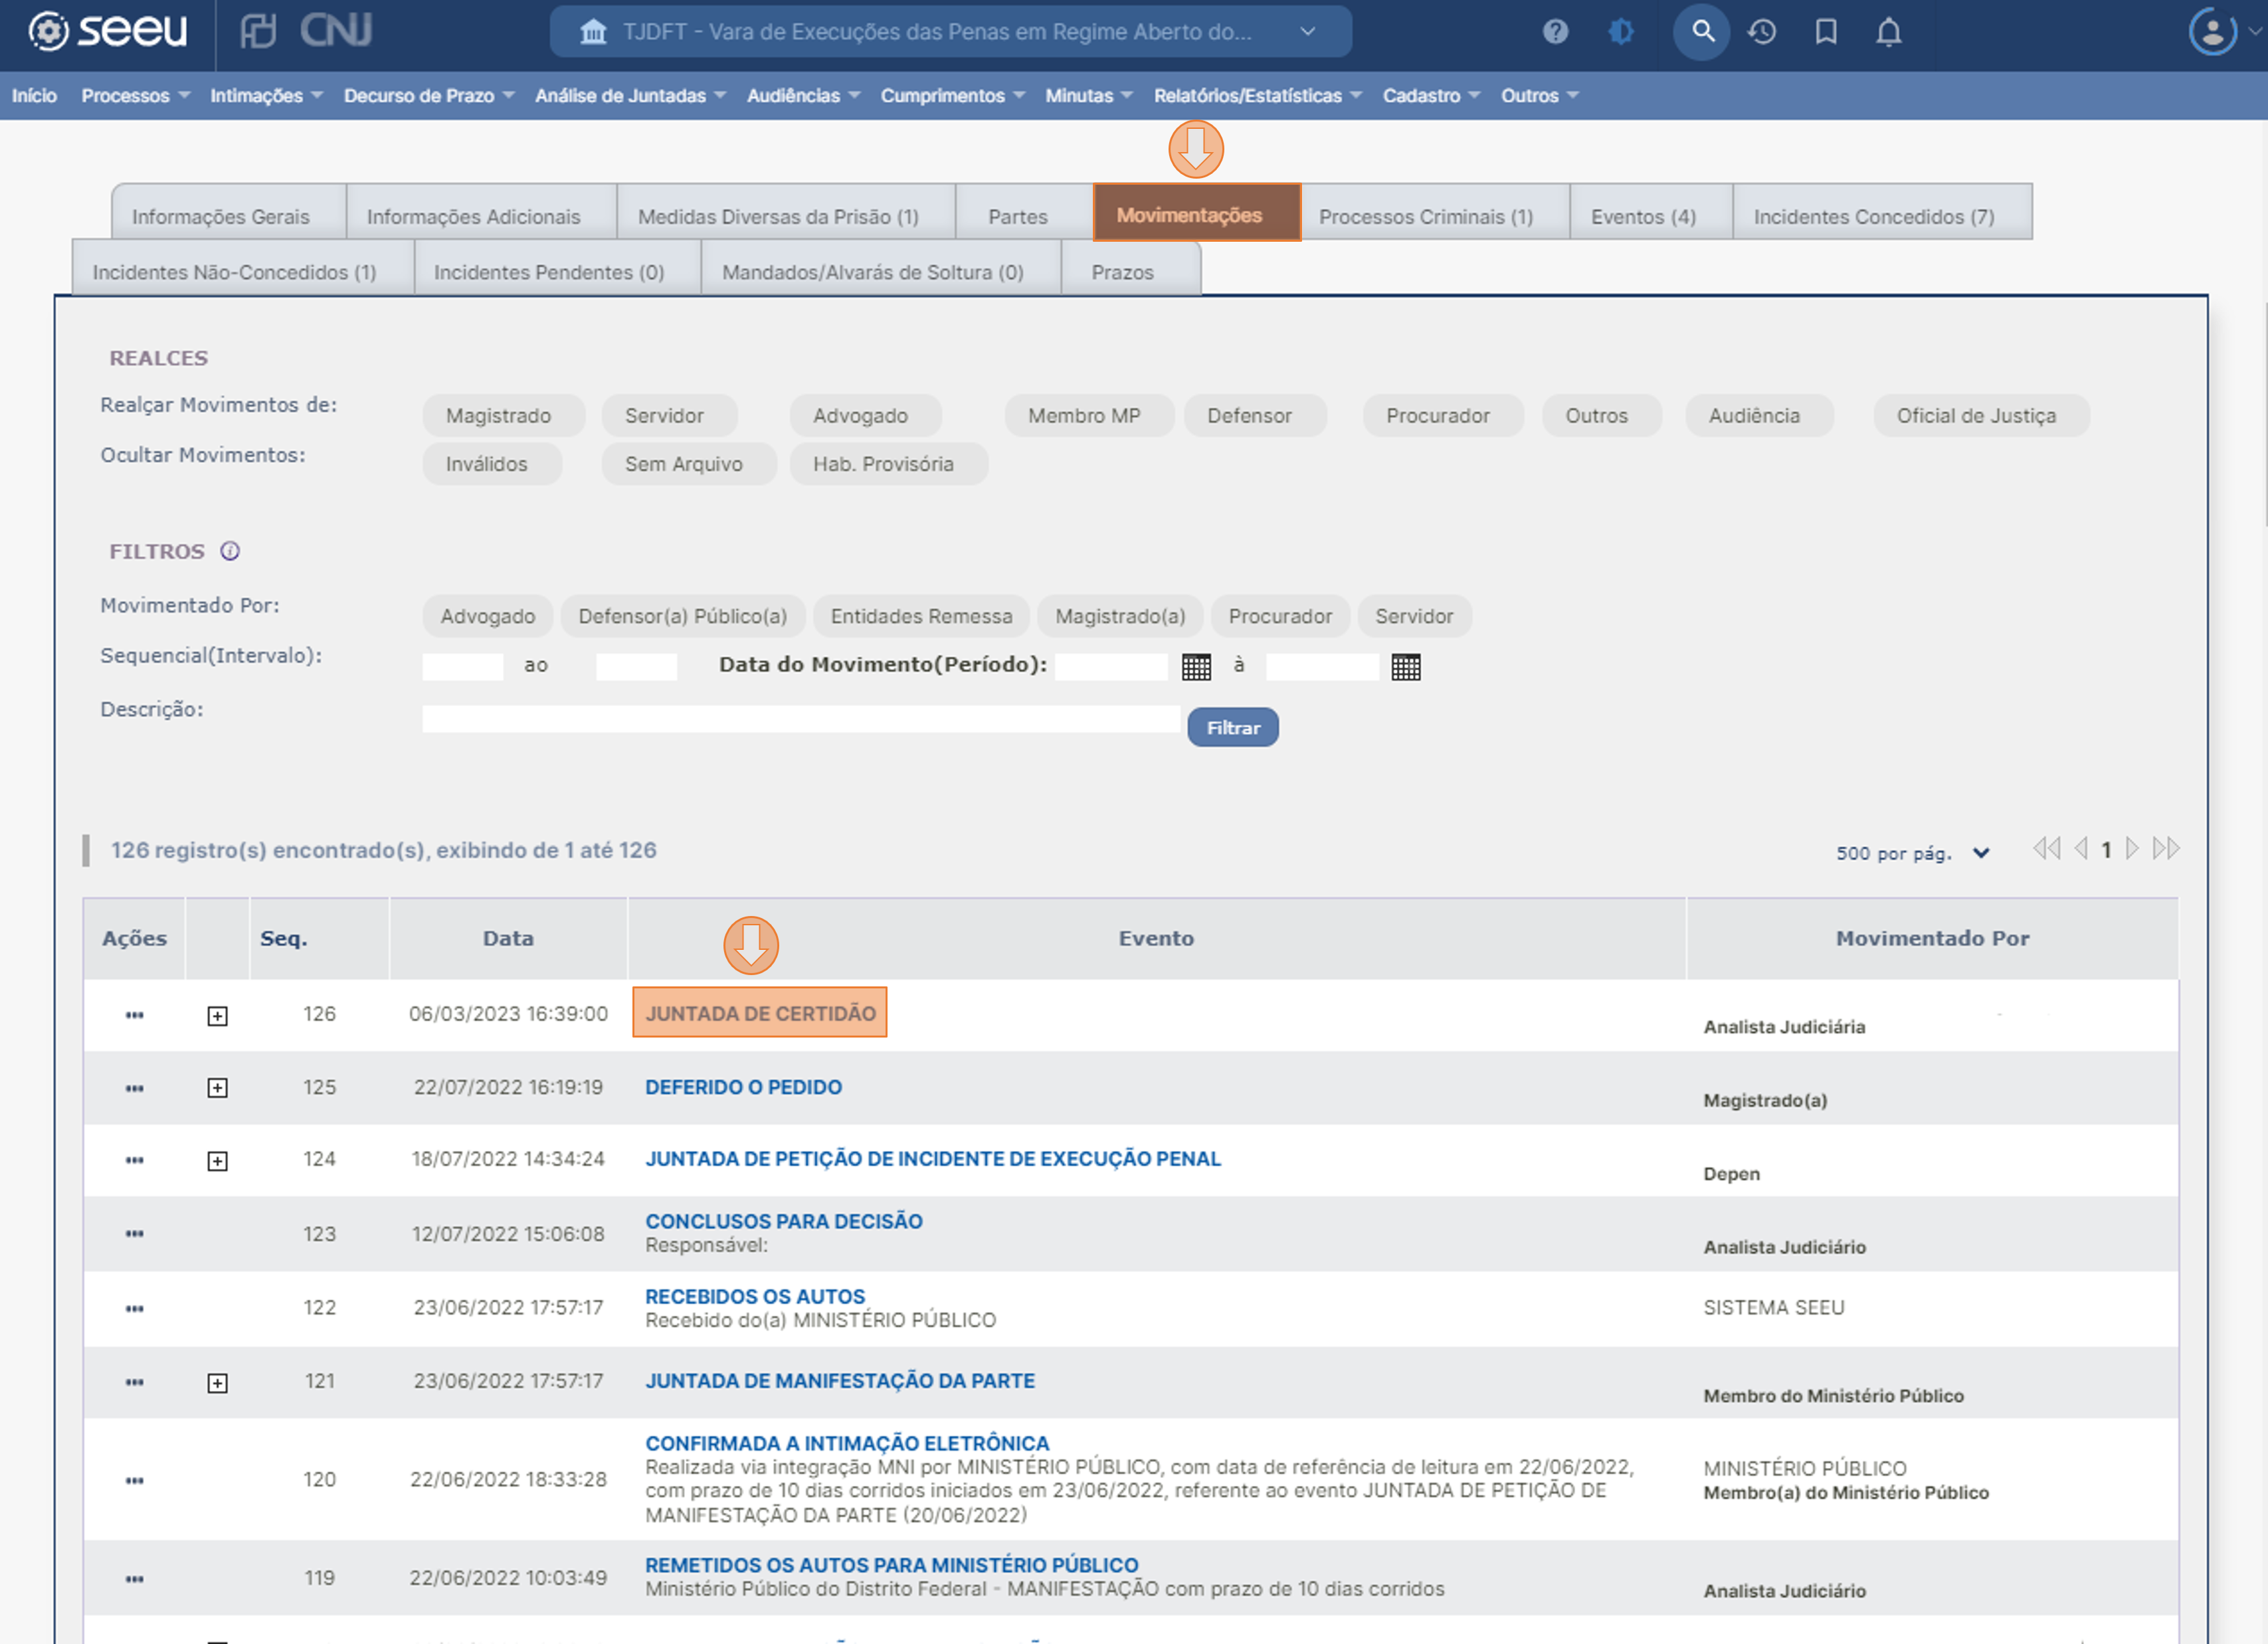Go to Início
This screenshot has height=1644, width=2268.
pyautogui.click(x=34, y=95)
